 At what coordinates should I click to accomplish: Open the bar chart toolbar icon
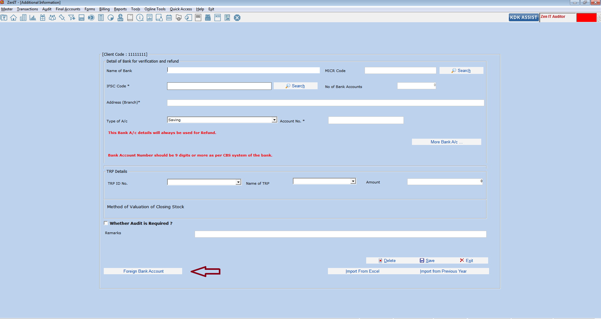(x=33, y=18)
